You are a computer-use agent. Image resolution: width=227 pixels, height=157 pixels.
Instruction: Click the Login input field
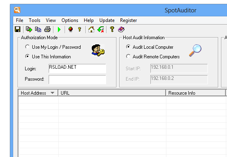[77, 68]
